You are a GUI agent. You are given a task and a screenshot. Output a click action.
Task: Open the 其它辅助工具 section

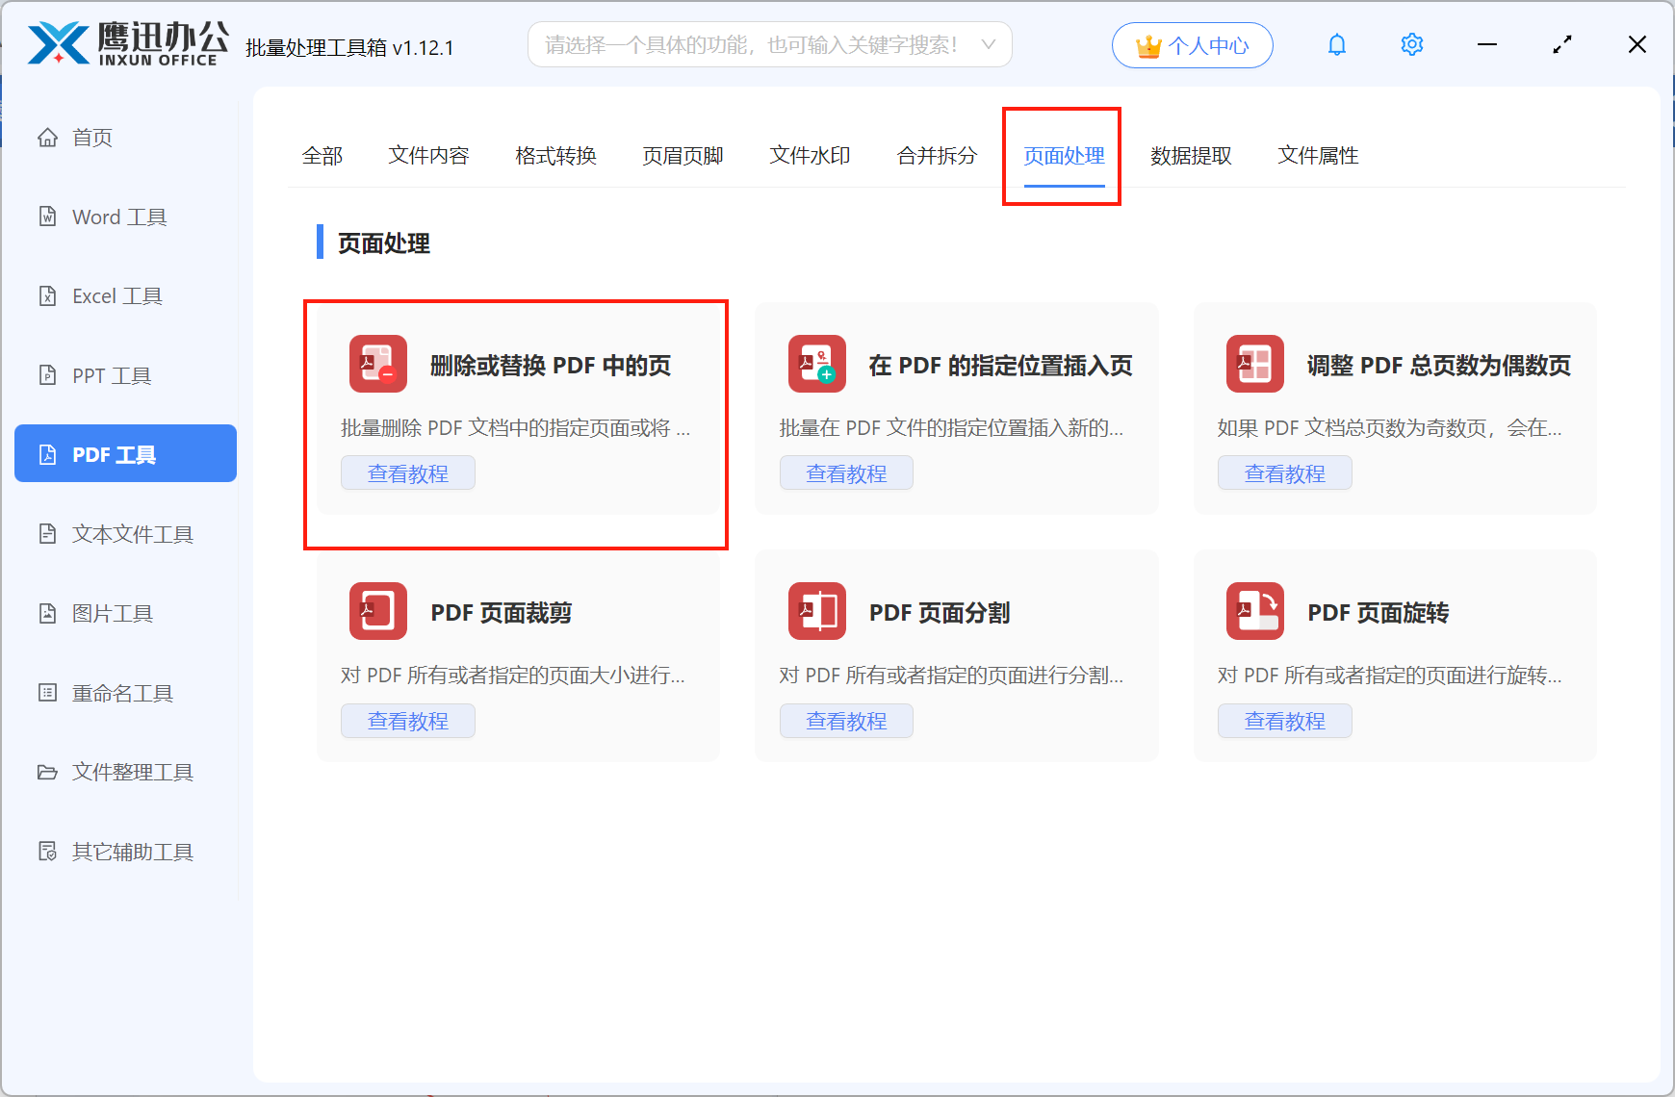(x=130, y=851)
